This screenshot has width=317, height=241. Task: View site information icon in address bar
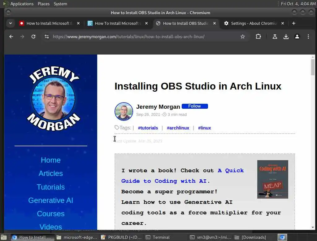point(47,37)
